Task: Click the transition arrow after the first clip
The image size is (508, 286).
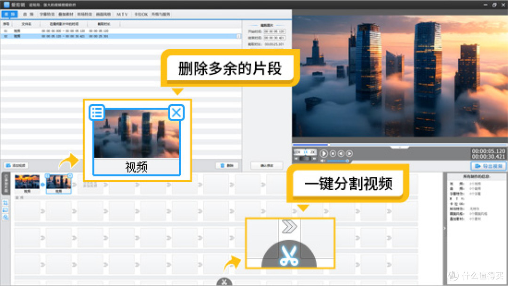Action: click(x=43, y=185)
